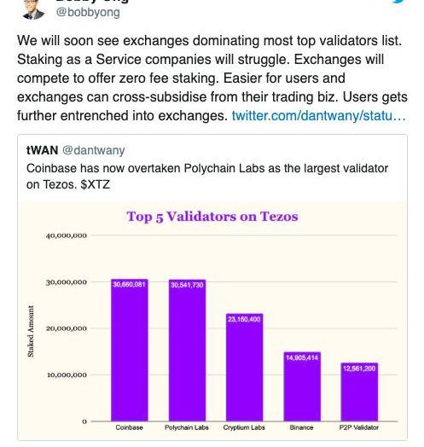Click the Staked Amount axis label
This screenshot has width=424, height=447.
coord(31,331)
